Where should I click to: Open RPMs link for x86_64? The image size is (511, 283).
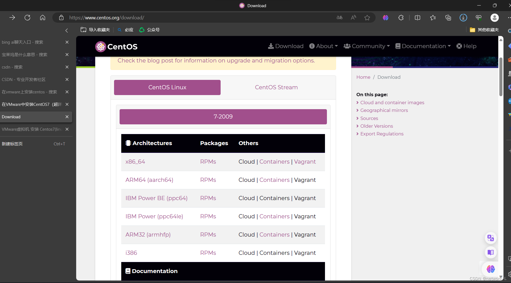(208, 162)
